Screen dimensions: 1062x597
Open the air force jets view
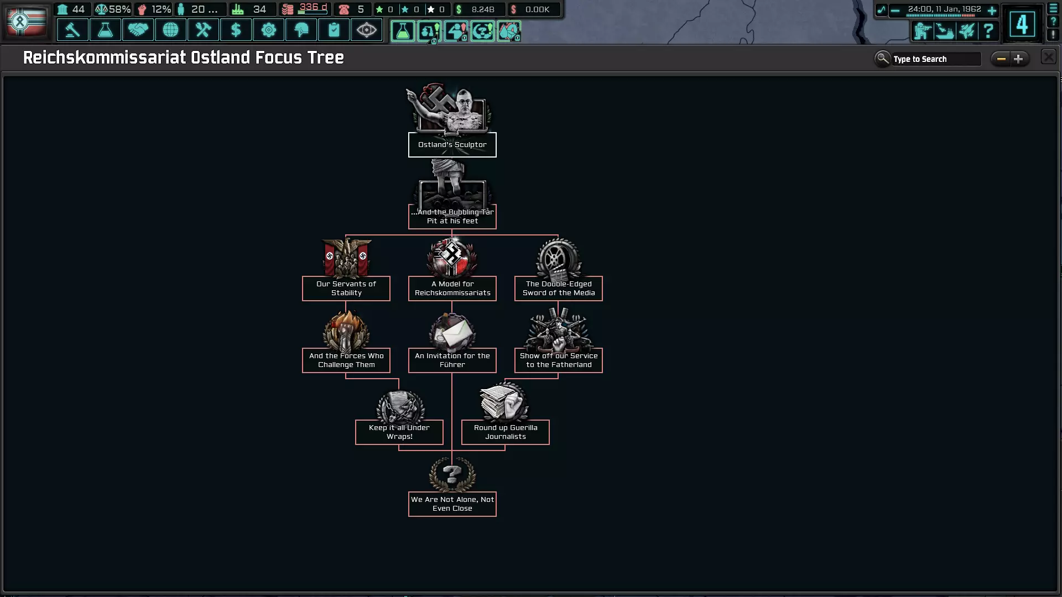(x=966, y=30)
